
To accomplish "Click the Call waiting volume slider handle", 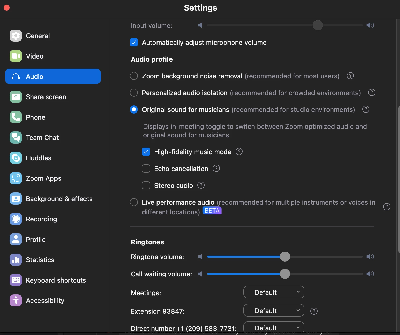I will click(x=285, y=274).
